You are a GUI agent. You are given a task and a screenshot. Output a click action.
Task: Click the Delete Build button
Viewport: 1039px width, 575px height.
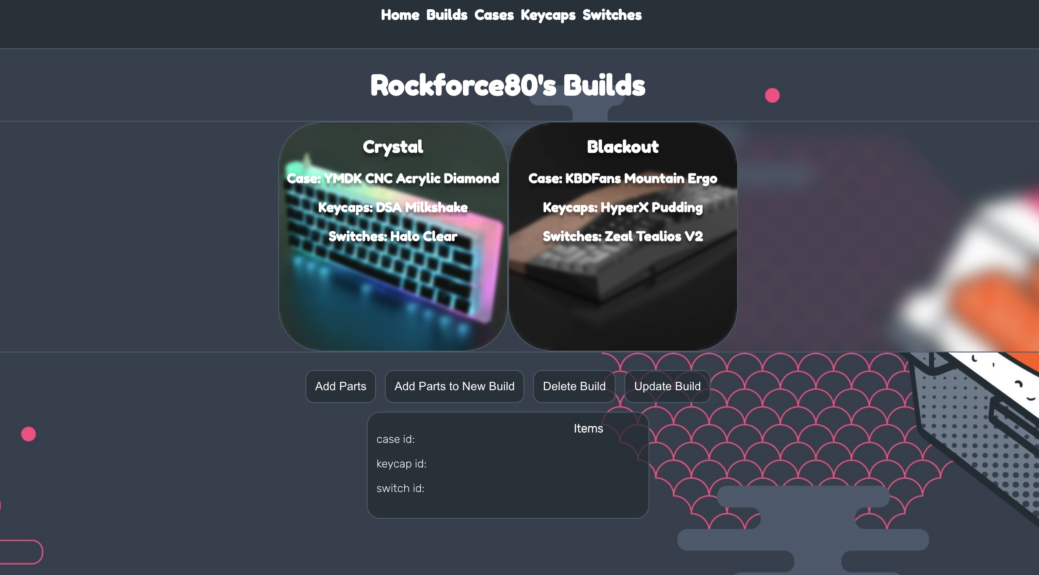574,386
